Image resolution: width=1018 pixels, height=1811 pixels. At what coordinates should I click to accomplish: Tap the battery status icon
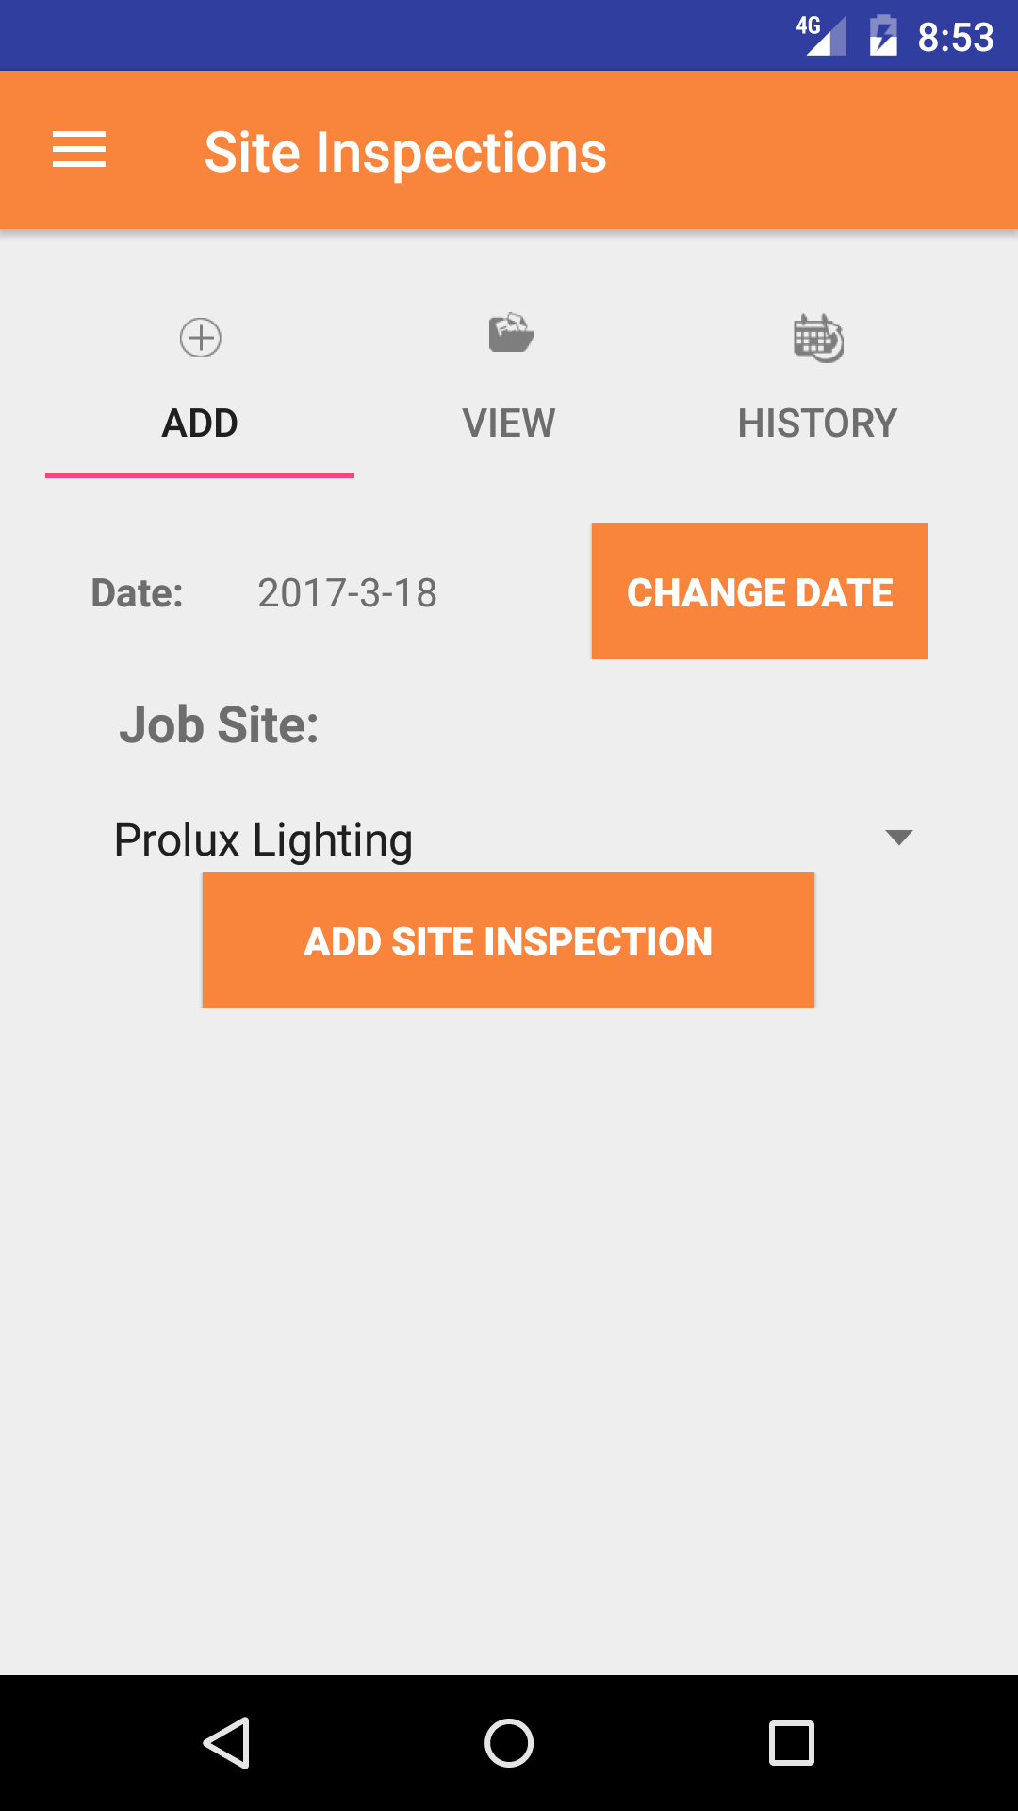pos(883,36)
